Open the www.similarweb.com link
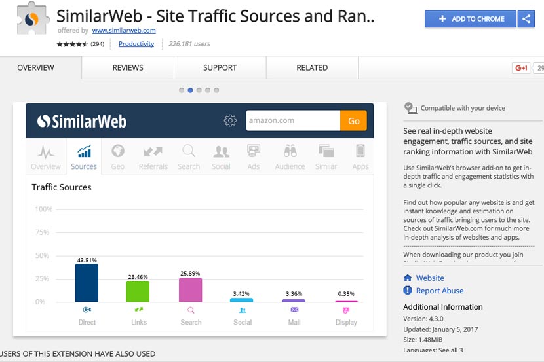The width and height of the screenshot is (544, 362). tap(124, 31)
